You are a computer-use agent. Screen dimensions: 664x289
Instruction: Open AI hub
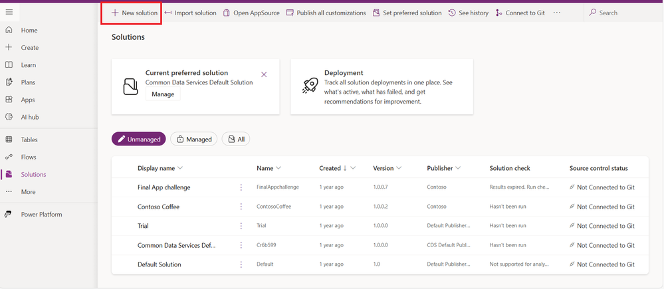point(30,117)
